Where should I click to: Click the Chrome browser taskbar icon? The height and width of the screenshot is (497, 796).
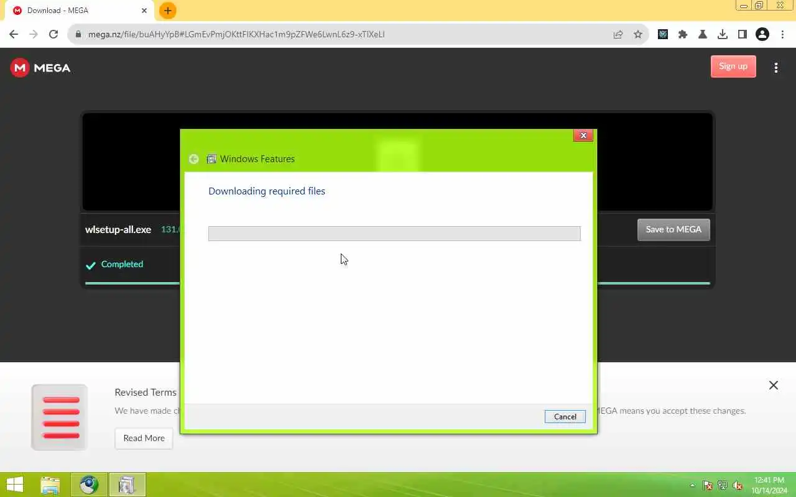89,485
